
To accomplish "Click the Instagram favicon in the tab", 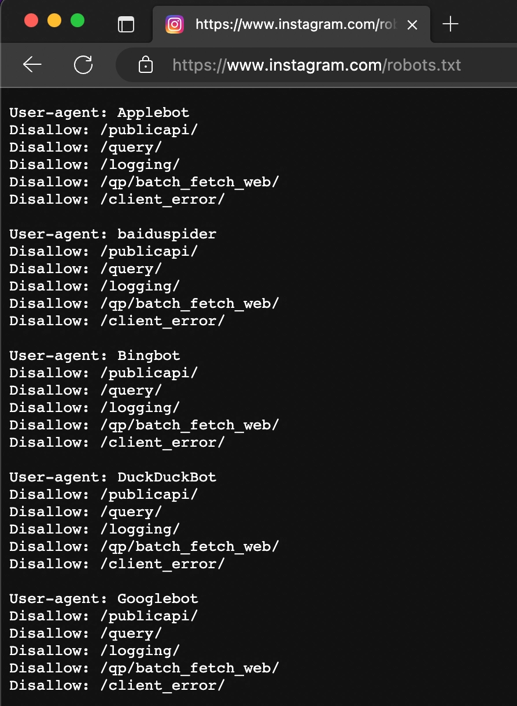I will (175, 24).
